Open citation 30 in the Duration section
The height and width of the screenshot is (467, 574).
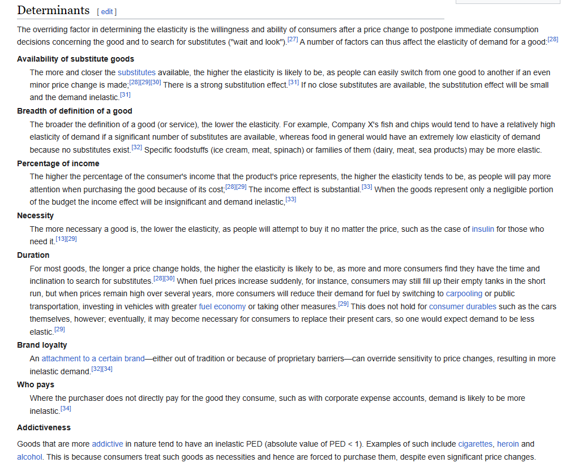169,279
